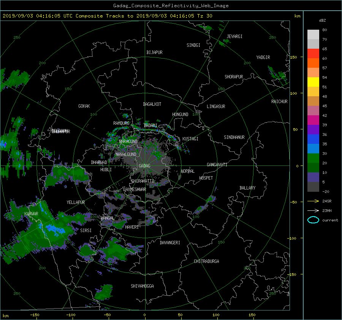Click the BAGALKOT city label
Image resolution: width=342 pixels, height=320 pixels.
tap(152, 104)
